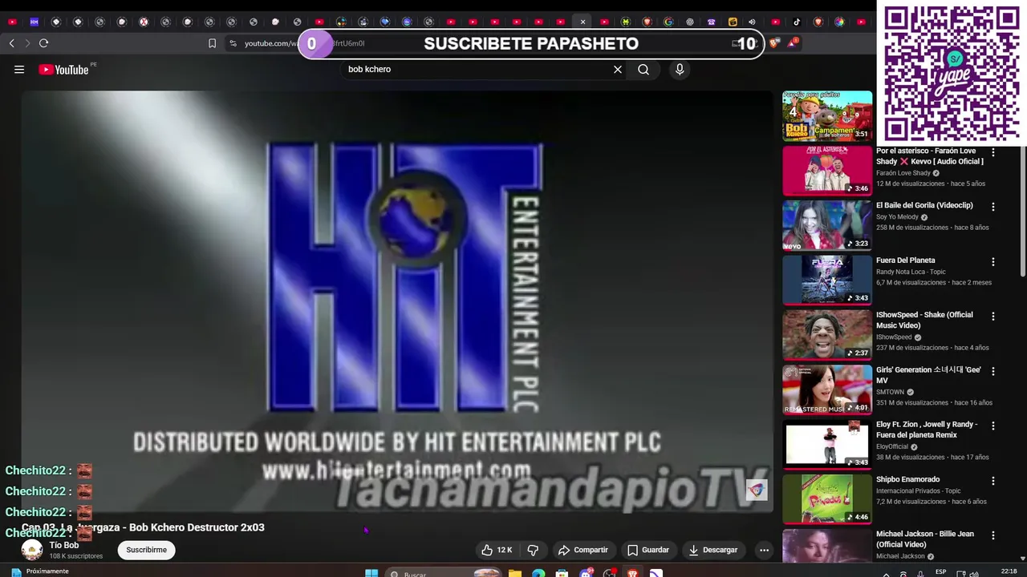Like the video with 12 K thumbs-up

tap(497, 550)
